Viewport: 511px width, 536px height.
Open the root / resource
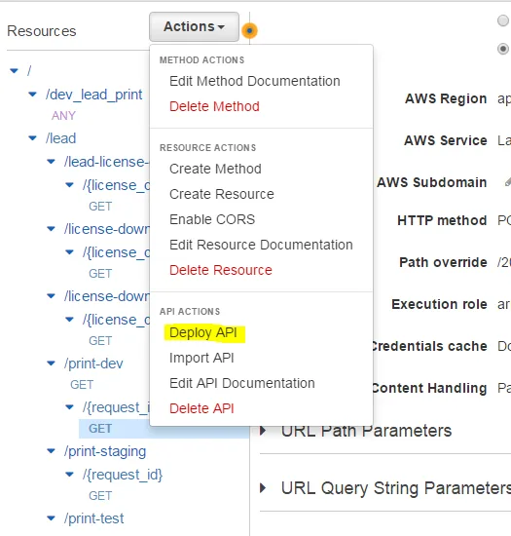(29, 71)
